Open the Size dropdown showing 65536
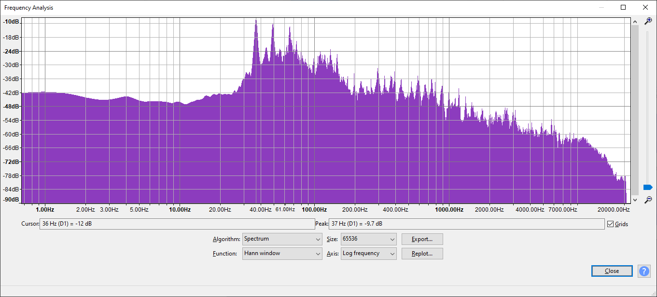 [368, 239]
